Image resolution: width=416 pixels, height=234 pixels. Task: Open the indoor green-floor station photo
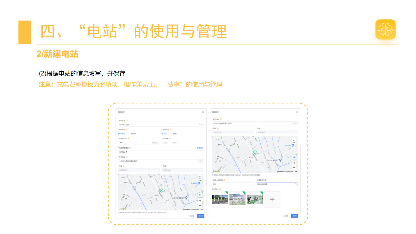[255, 199]
